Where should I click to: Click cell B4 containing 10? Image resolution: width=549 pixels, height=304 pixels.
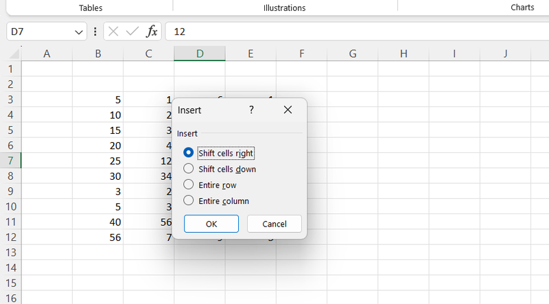click(97, 115)
